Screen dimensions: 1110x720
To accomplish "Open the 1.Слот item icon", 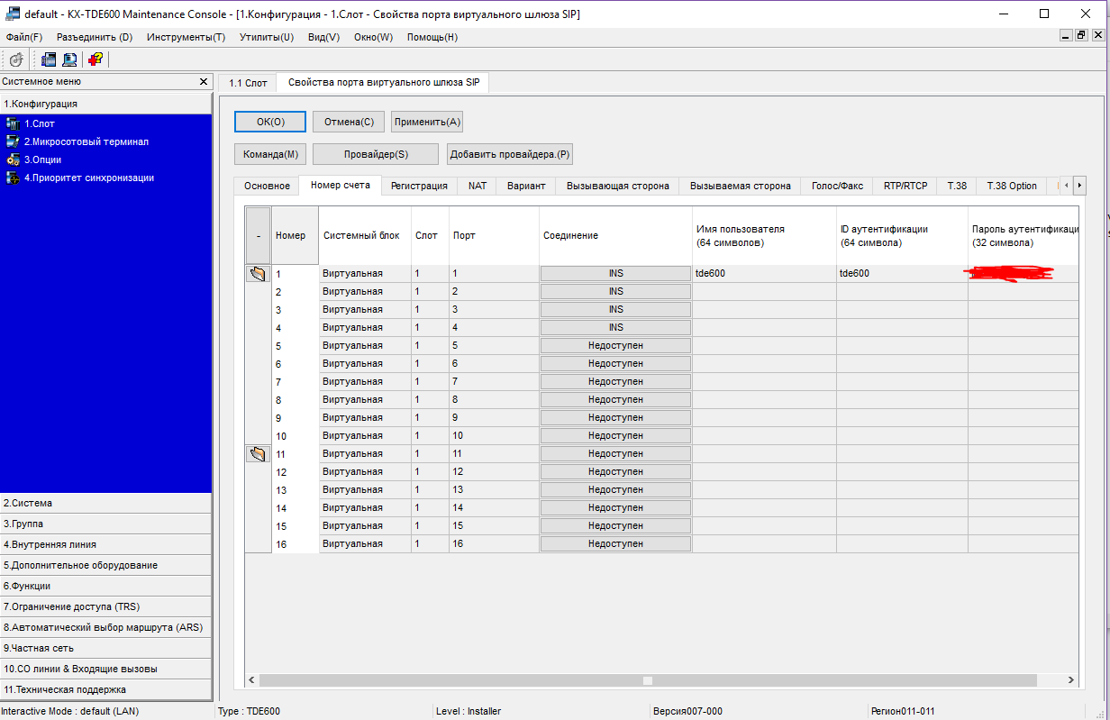I will (13, 123).
